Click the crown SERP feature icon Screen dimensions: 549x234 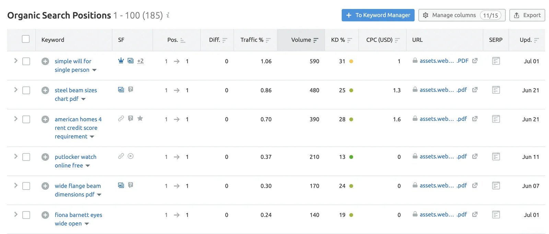(121, 61)
